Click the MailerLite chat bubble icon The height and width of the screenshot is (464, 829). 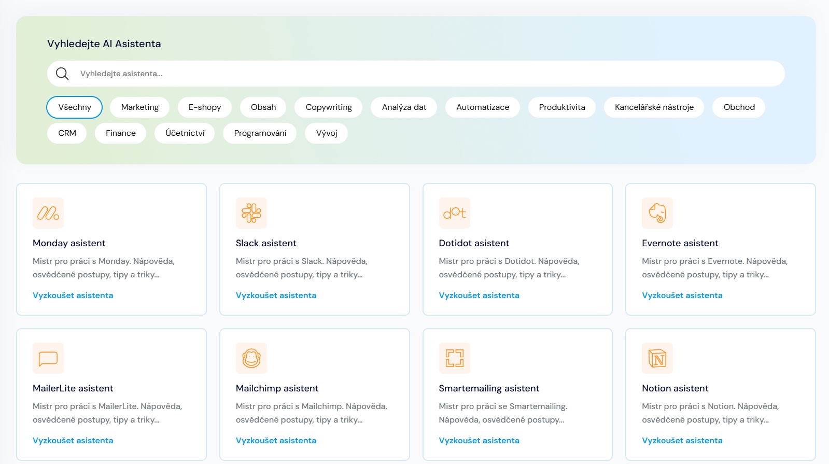(x=48, y=358)
